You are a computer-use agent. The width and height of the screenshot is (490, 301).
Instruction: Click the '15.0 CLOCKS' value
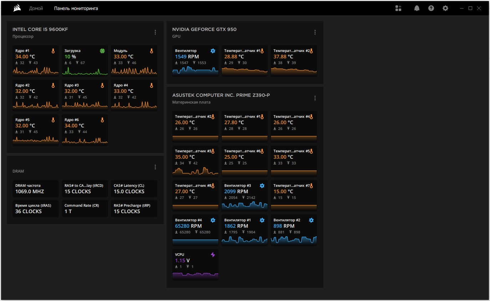pyautogui.click(x=129, y=191)
